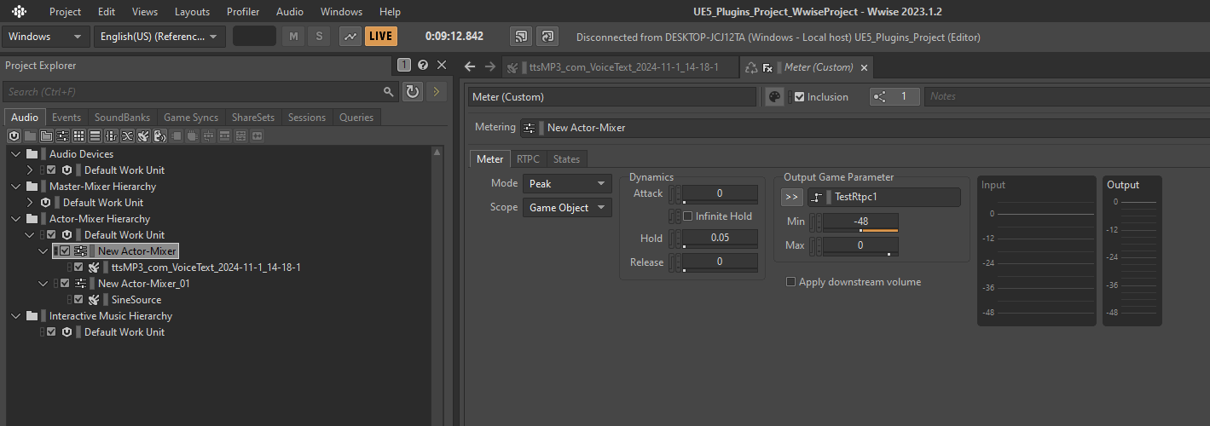Check Apply downstream volume
The width and height of the screenshot is (1210, 426).
790,282
